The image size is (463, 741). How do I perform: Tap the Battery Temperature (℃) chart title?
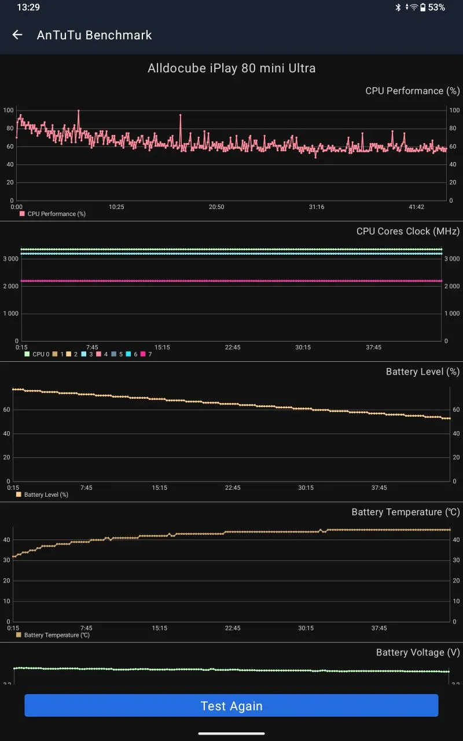pyautogui.click(x=406, y=512)
